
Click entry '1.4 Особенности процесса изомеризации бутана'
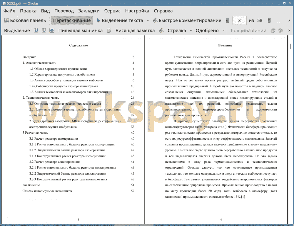pyautogui.click(x=64, y=86)
